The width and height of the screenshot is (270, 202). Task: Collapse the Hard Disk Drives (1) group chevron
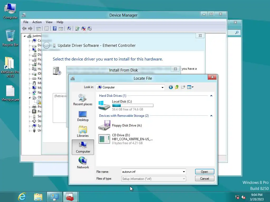click(211, 96)
